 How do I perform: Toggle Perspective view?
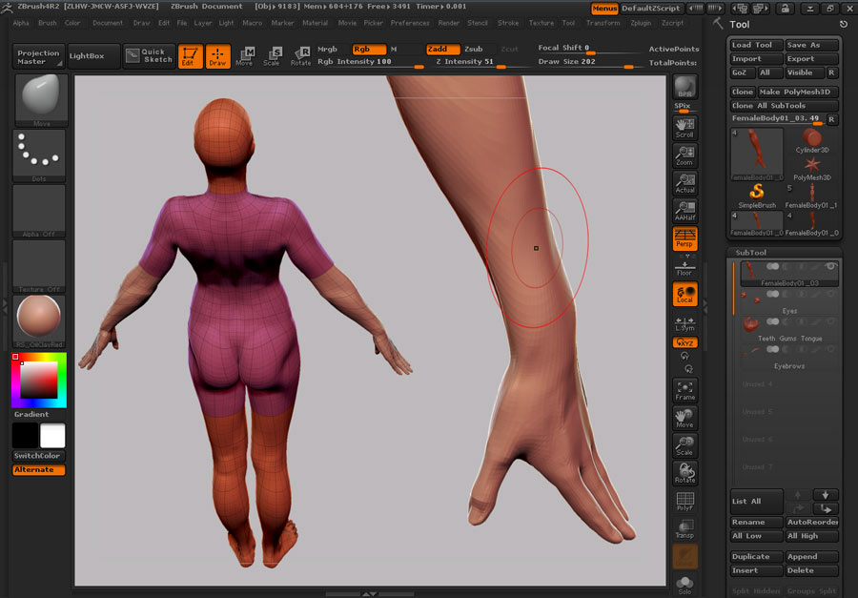[684, 238]
